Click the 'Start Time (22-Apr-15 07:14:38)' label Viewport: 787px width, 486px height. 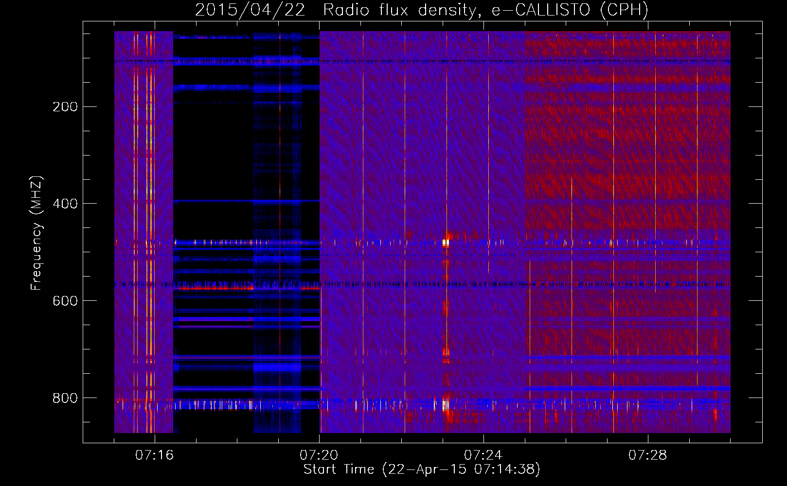pos(422,469)
